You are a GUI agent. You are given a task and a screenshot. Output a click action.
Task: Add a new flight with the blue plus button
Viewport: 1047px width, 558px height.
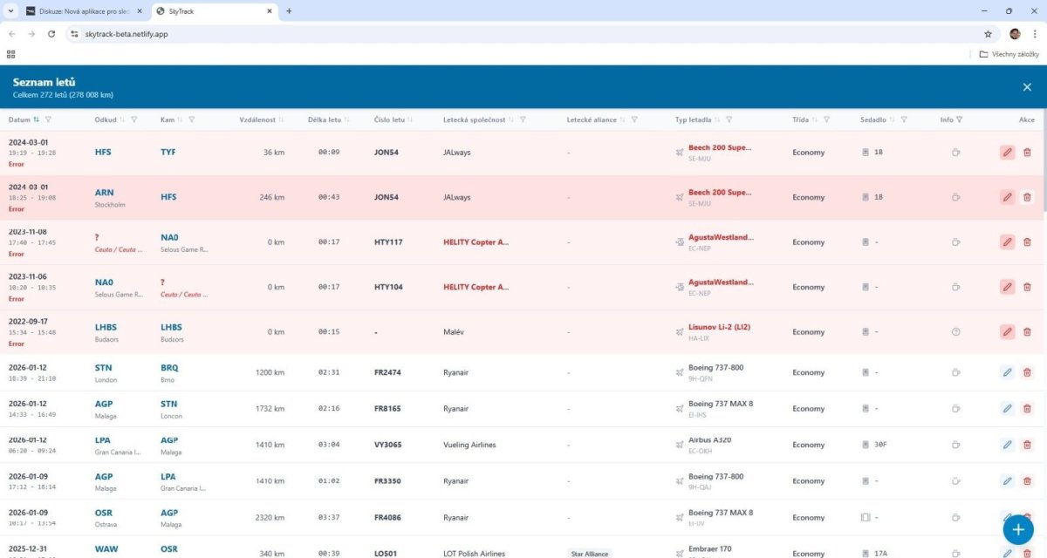[x=1017, y=528]
